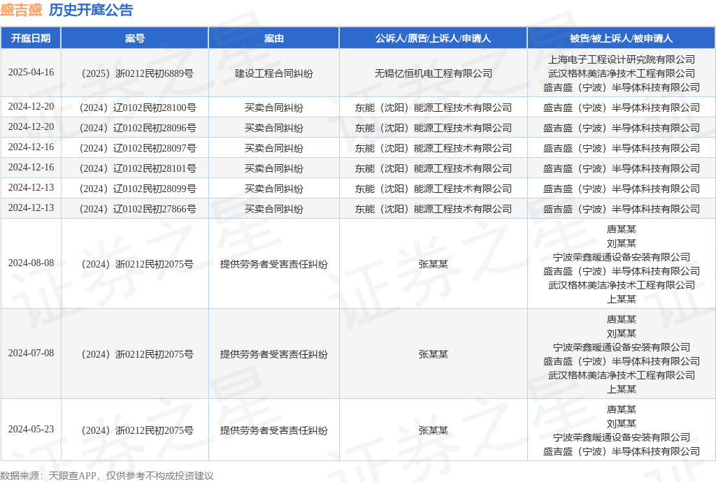
Task: Click the date cell "2025-04-16"
Action: [31, 73]
